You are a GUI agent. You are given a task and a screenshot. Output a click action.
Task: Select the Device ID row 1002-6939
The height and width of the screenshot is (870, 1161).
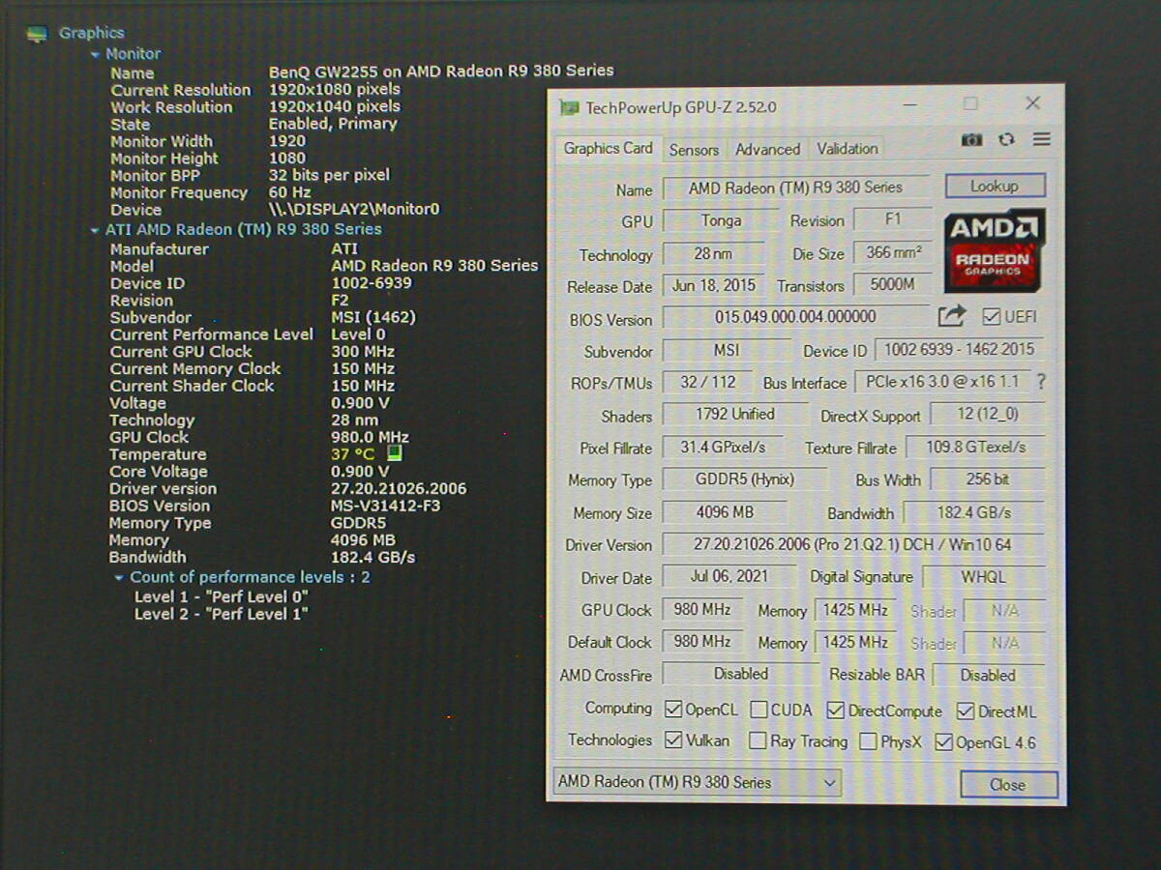pos(260,283)
